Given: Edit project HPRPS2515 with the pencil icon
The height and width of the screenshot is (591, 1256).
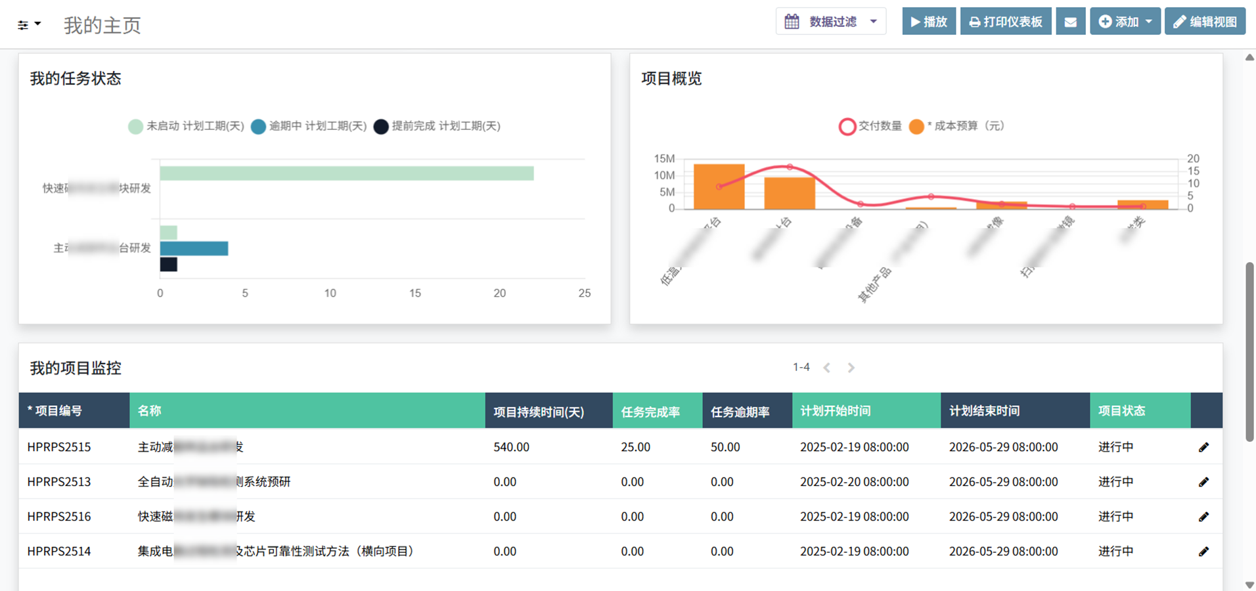Looking at the screenshot, I should tap(1203, 447).
